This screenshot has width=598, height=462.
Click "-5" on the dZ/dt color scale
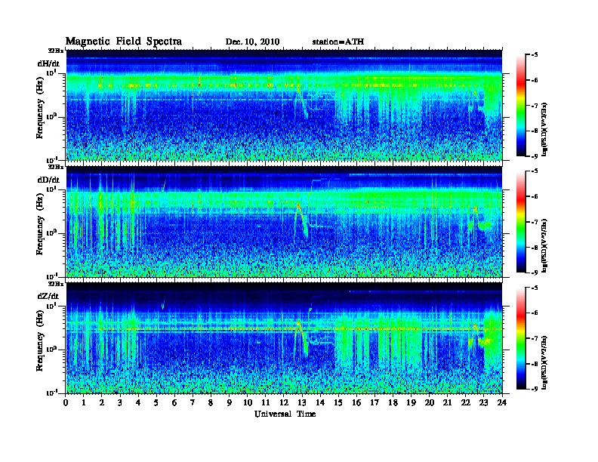point(534,288)
